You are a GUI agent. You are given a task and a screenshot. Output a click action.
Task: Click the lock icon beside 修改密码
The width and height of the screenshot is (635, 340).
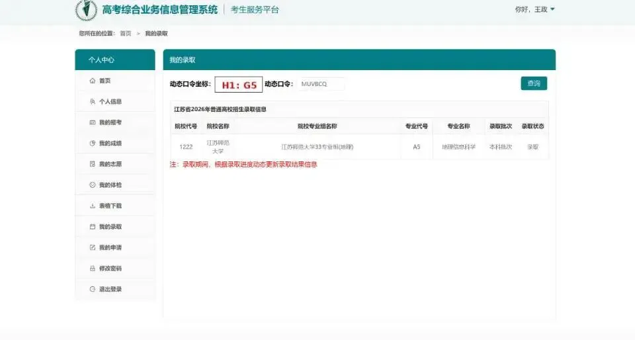[x=93, y=269]
